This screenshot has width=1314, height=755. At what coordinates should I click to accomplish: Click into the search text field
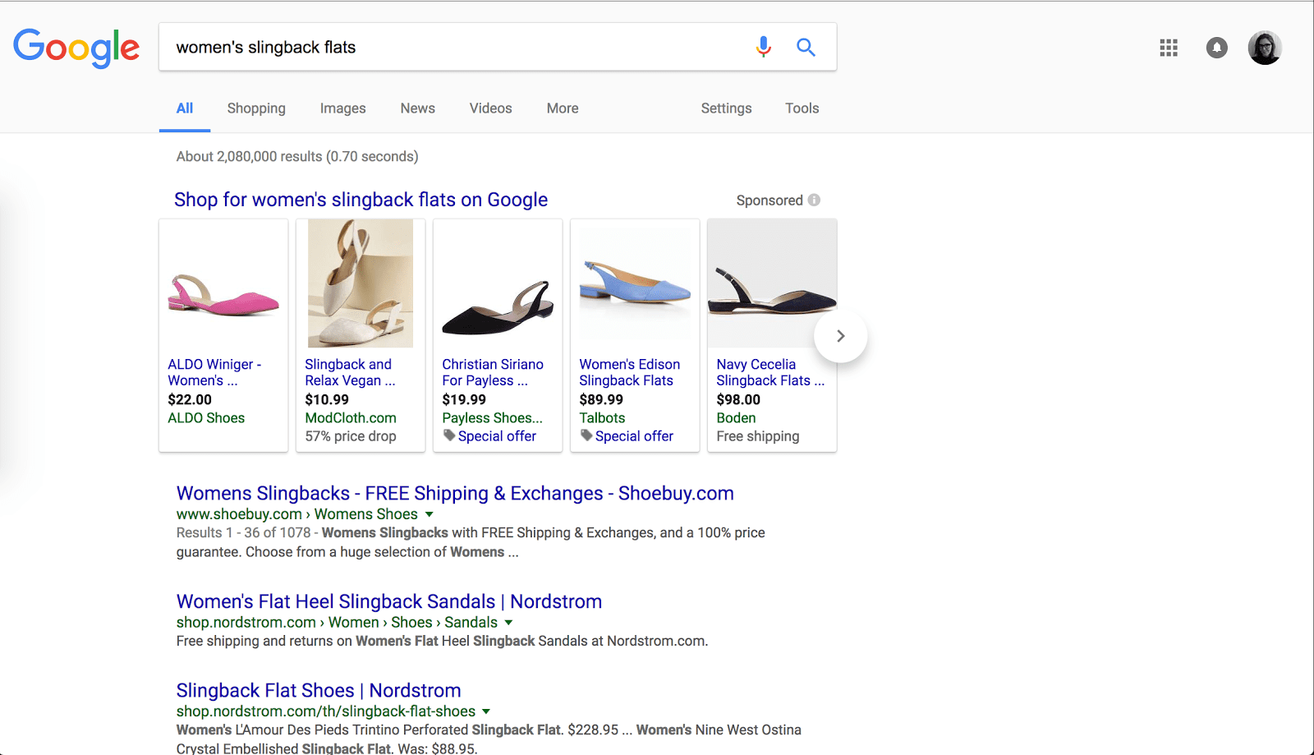452,48
